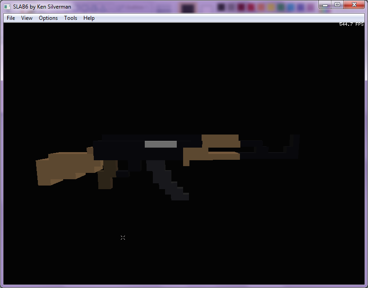This screenshot has width=368, height=288.
Task: Open the View menu
Action: [27, 18]
